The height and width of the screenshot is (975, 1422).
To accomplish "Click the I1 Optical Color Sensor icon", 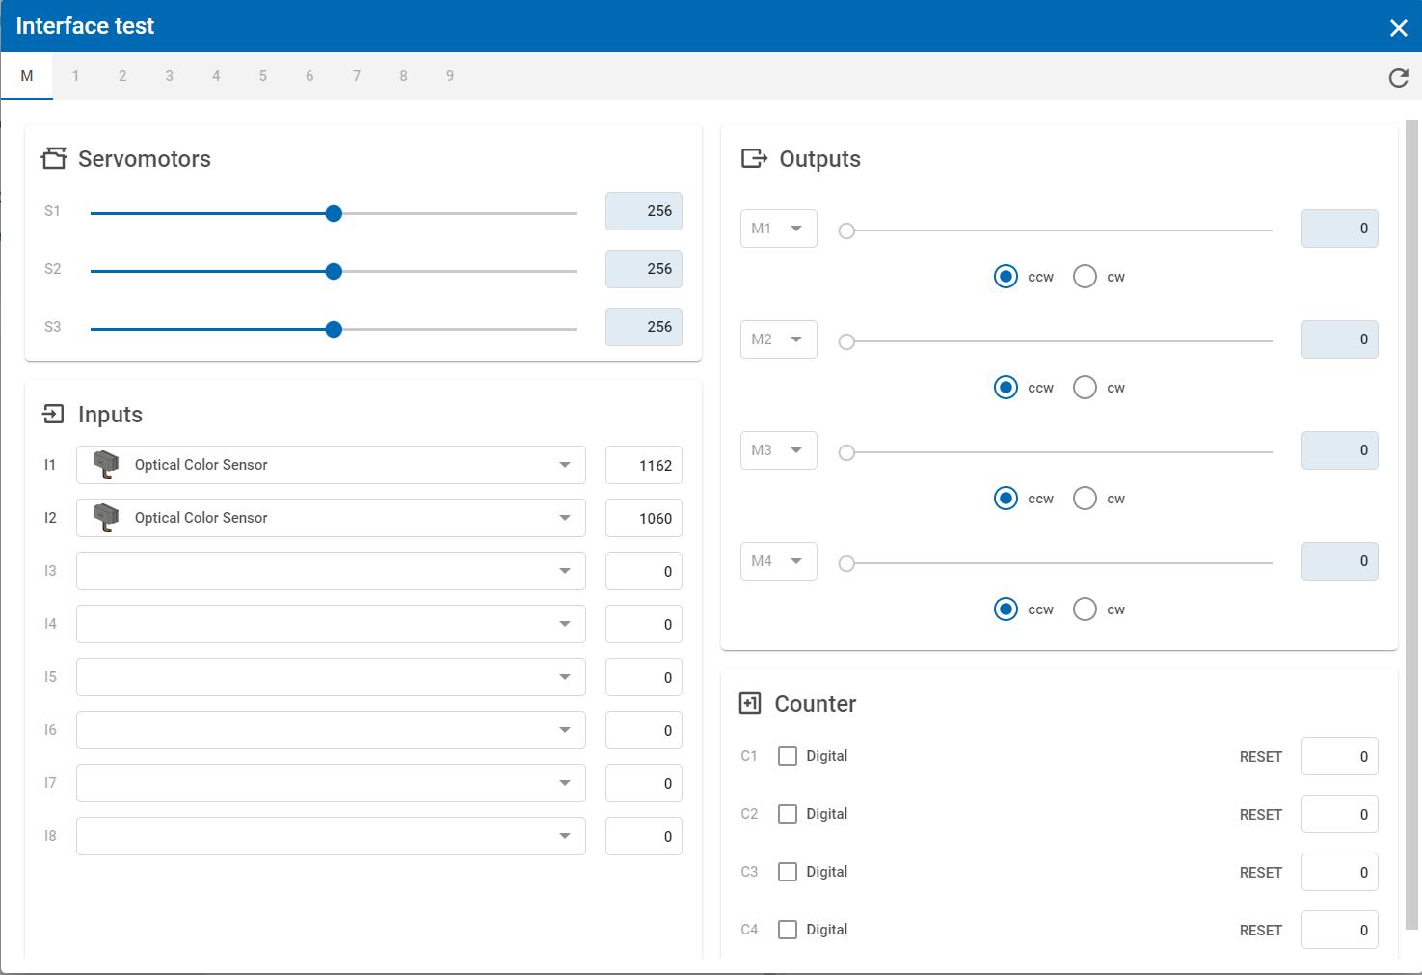I will (x=106, y=465).
